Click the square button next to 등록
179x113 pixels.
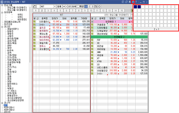point(64,6)
